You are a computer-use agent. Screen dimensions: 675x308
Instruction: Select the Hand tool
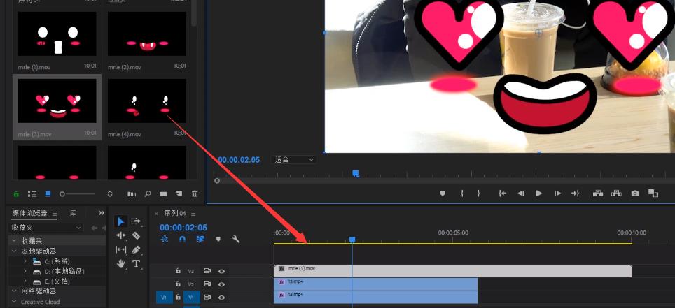[x=121, y=264]
